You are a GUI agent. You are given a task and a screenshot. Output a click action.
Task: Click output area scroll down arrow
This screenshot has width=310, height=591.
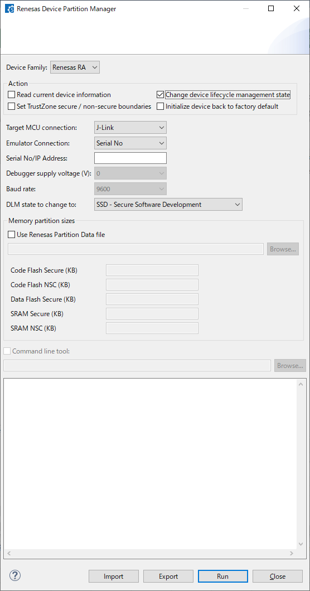pyautogui.click(x=301, y=544)
